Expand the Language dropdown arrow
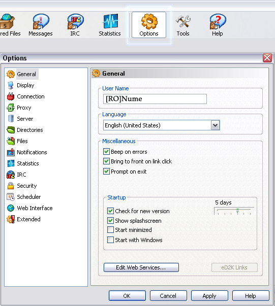The height and width of the screenshot is (306, 275). [215, 125]
